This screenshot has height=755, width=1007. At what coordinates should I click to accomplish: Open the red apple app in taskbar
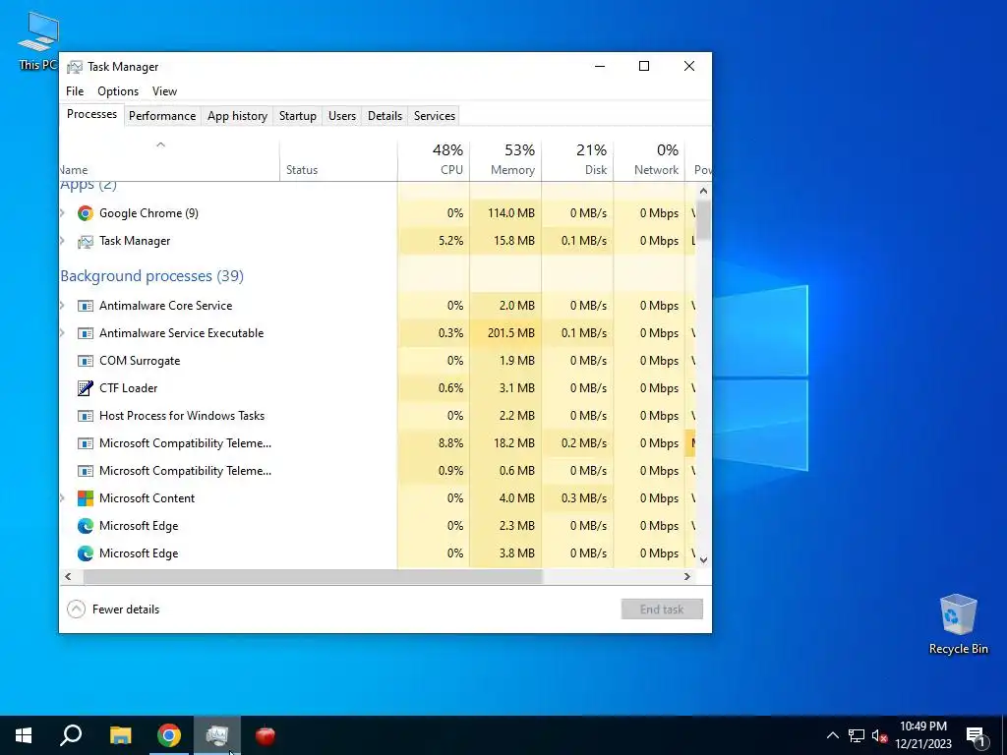266,735
